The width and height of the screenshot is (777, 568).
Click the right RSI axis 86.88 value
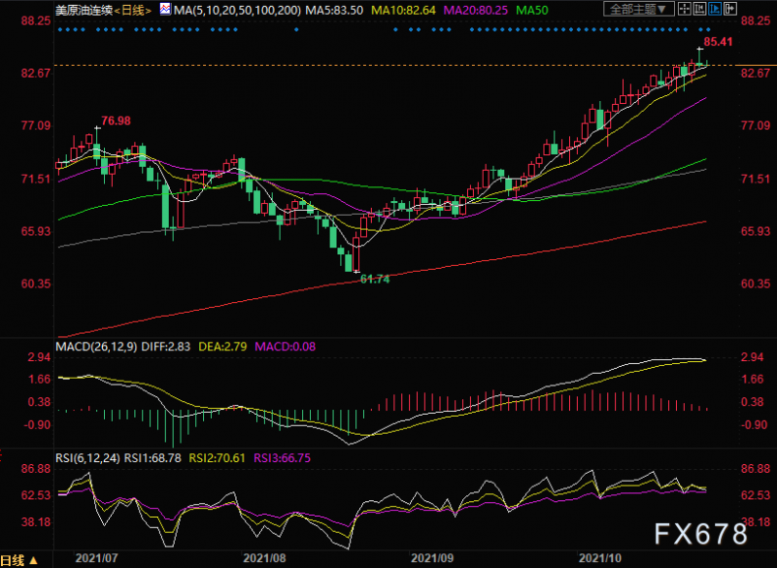click(756, 468)
